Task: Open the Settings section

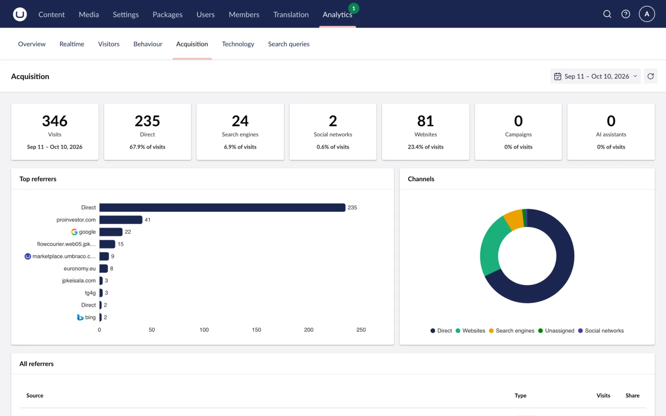Action: pos(126,15)
